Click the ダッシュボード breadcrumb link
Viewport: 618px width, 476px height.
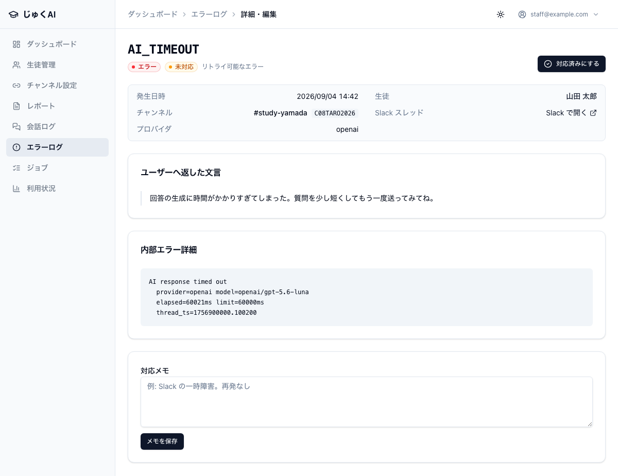tap(153, 14)
